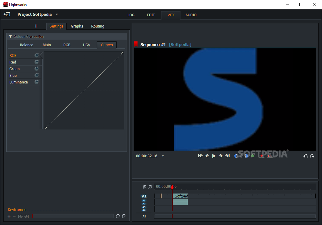This screenshot has width=322, height=225.
Task: Select the RGB curve channel
Action: click(13, 56)
